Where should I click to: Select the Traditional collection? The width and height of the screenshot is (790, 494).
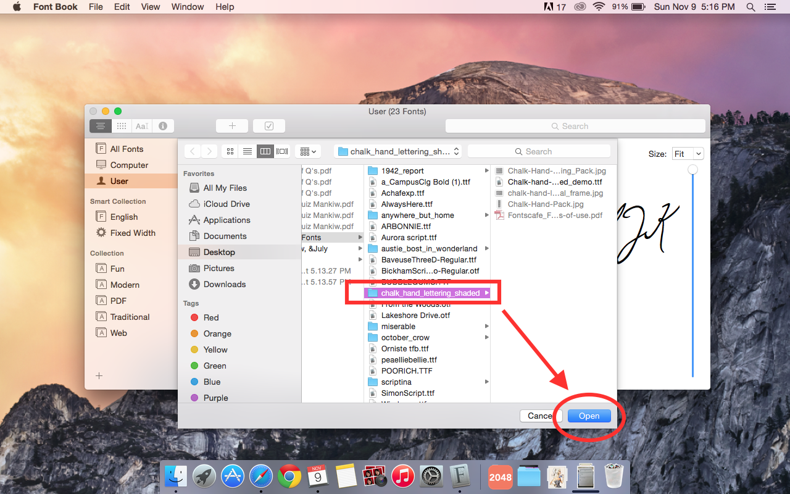coord(130,317)
